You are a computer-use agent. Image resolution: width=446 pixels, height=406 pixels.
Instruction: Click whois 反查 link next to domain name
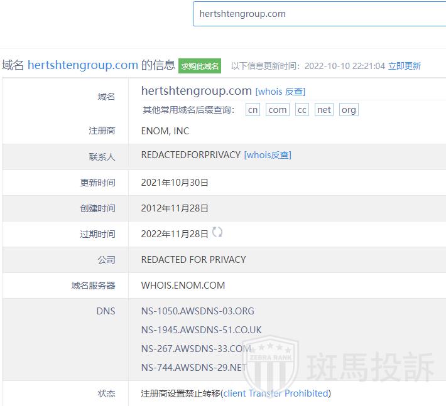pos(280,92)
